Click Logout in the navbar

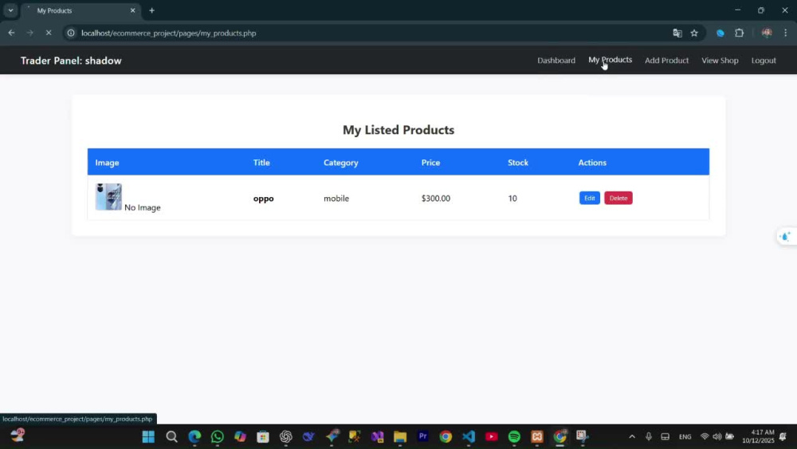coord(764,60)
